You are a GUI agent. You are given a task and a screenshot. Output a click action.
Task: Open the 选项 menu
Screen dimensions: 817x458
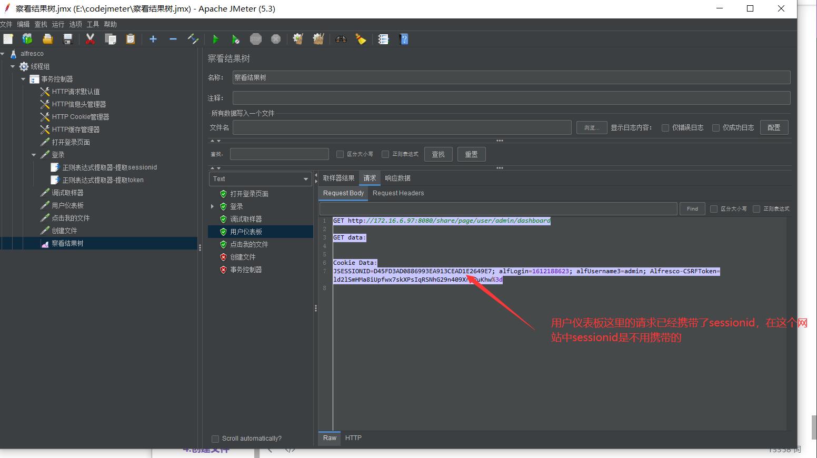coord(75,24)
